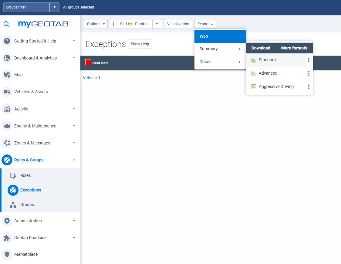Switch to the Download tab
This screenshot has width=341, height=264.
(x=261, y=48)
